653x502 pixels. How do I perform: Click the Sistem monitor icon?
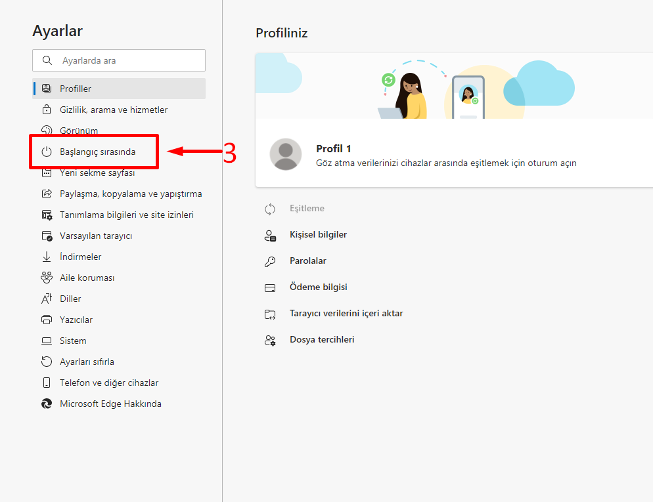47,341
